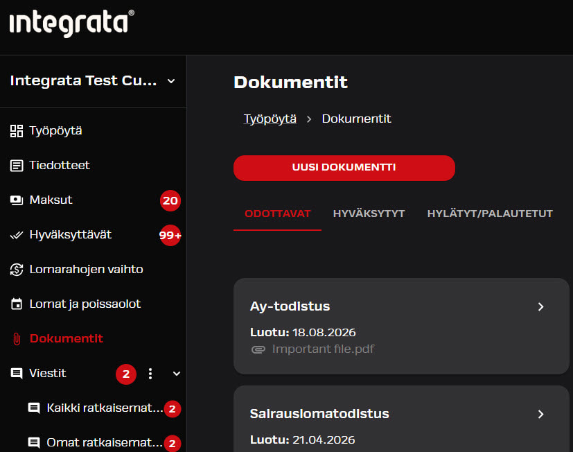This screenshot has width=573, height=452.
Task: Click the Tiedotteet news icon
Action: click(x=17, y=166)
